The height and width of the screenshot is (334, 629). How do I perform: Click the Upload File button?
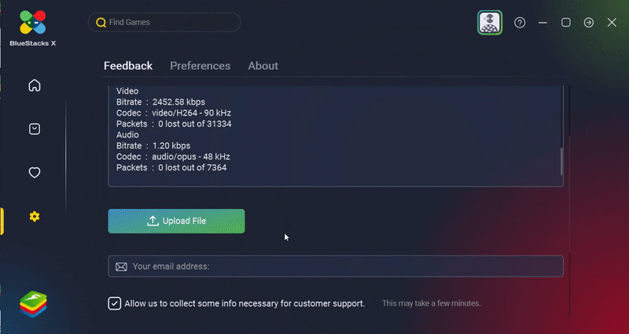(176, 221)
